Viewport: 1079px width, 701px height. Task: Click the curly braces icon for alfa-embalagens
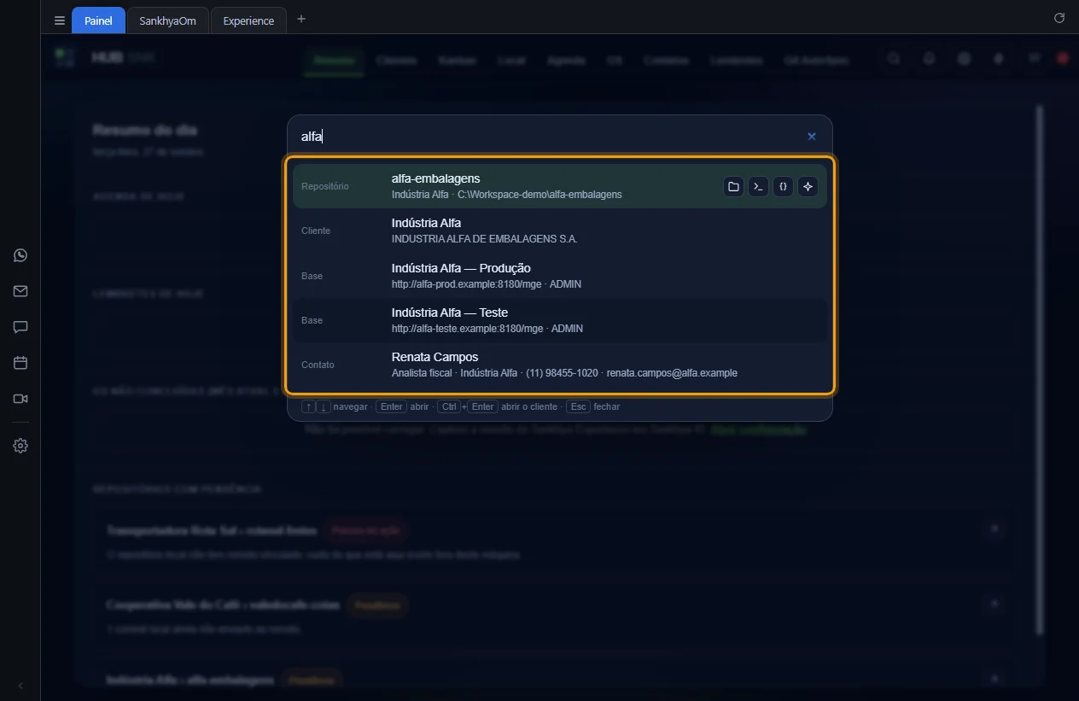783,186
